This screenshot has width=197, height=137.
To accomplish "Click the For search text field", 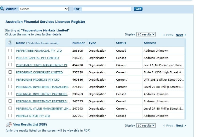I will tap(106, 9).
